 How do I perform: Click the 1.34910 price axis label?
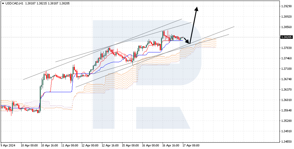click(286, 131)
